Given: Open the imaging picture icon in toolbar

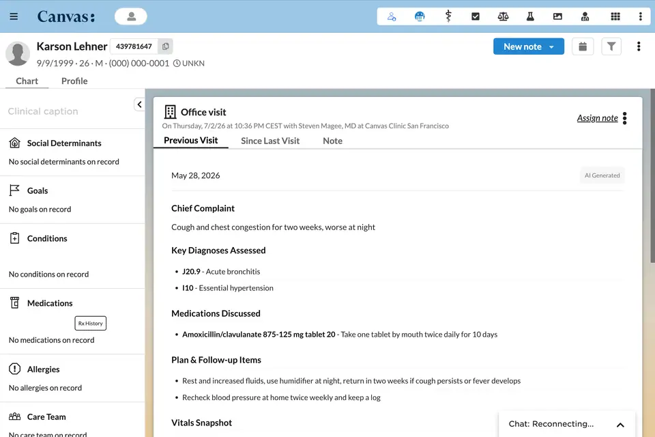Looking at the screenshot, I should [557, 16].
